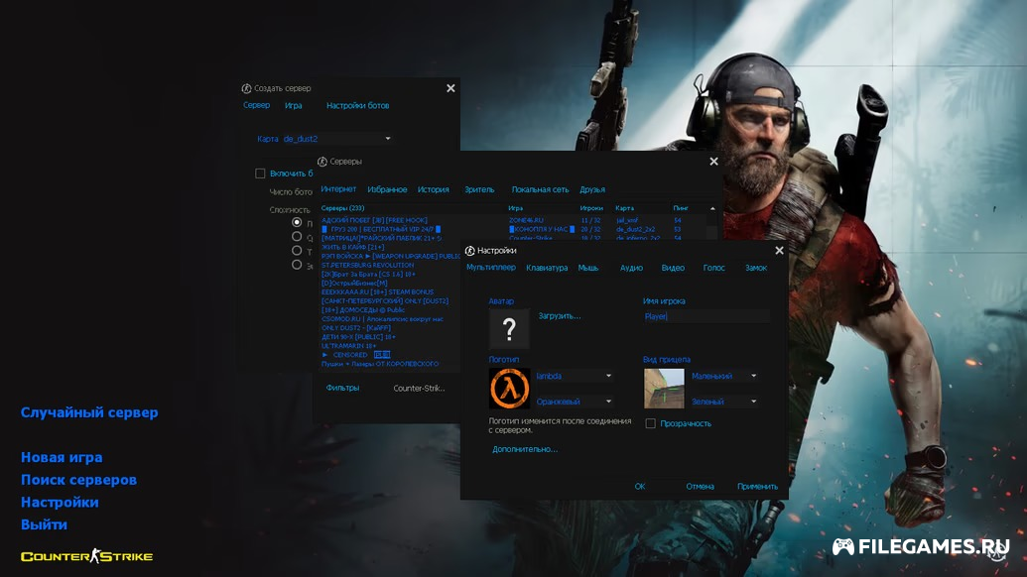The height and width of the screenshot is (577, 1027).
Task: Sort by the Серверы (233) column header
Action: [x=342, y=208]
